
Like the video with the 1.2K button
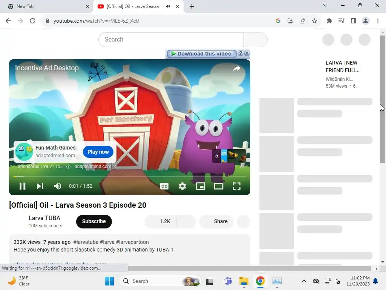pos(161,221)
